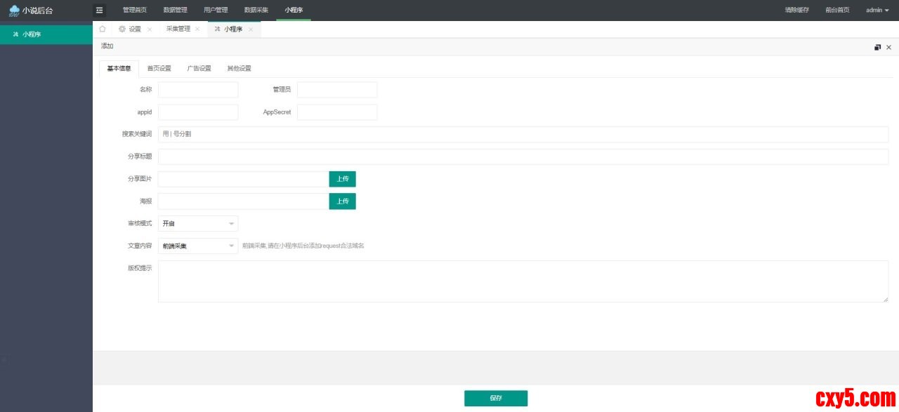Click the 分享图片 path input
Image resolution: width=899 pixels, height=412 pixels.
[244, 179]
